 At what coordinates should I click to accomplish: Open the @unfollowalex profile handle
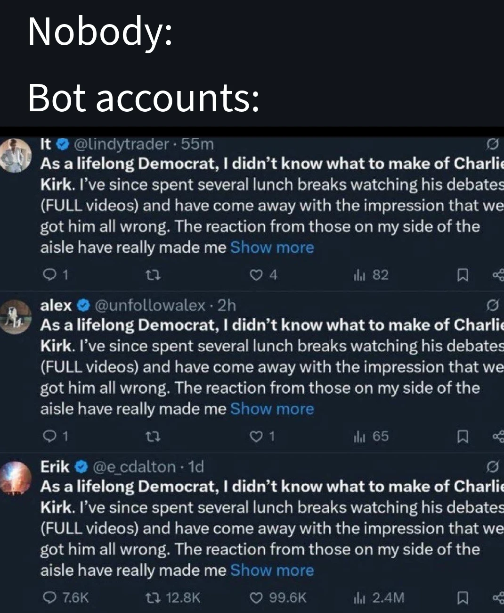150,306
